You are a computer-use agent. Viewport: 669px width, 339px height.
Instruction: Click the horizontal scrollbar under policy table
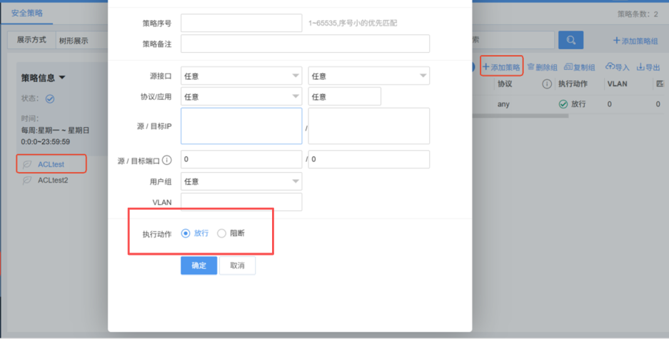[520, 116]
